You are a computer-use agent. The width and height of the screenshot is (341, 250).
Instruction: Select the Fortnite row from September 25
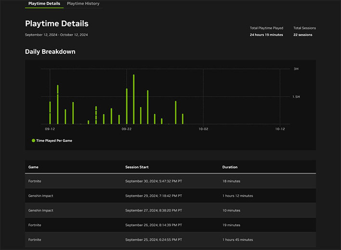170,240
